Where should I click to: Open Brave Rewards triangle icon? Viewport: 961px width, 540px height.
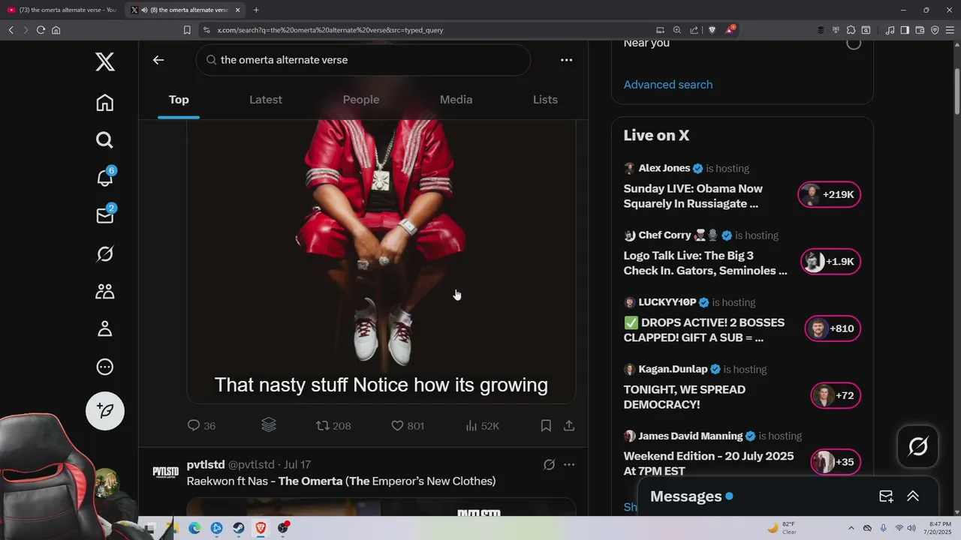(730, 30)
